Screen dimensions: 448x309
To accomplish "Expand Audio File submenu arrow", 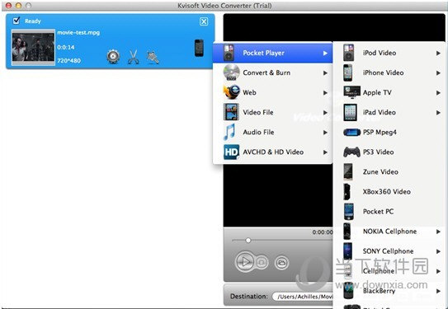I will pyautogui.click(x=325, y=133).
